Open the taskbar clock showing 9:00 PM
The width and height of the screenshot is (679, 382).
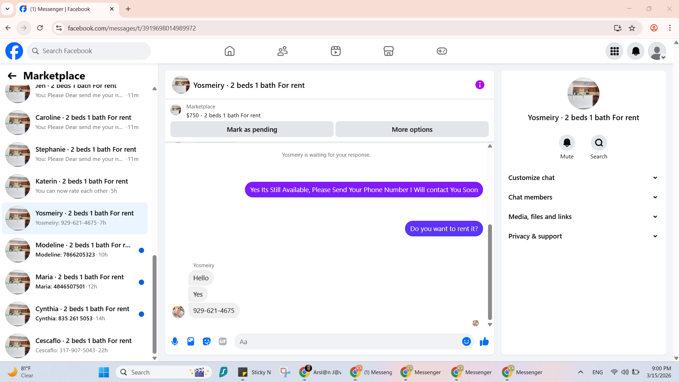[x=659, y=372]
